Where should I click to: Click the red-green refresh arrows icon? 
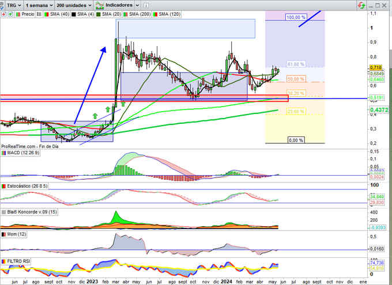pos(361,5)
